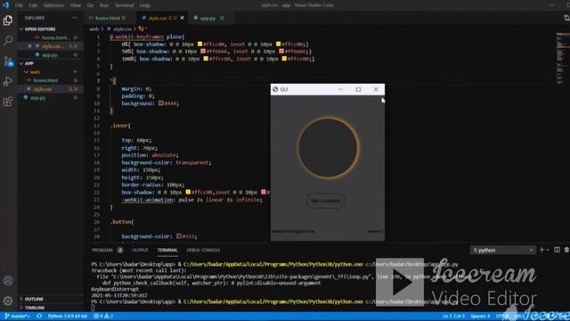Open the Search view in activity bar
This screenshot has width=570, height=321.
pyautogui.click(x=8, y=40)
